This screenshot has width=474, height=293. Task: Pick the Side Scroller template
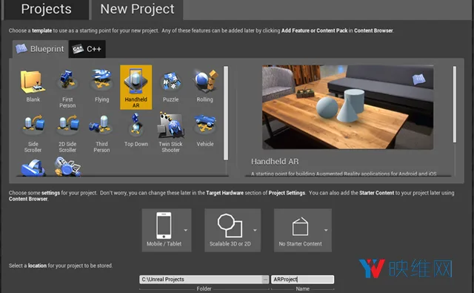point(33,133)
